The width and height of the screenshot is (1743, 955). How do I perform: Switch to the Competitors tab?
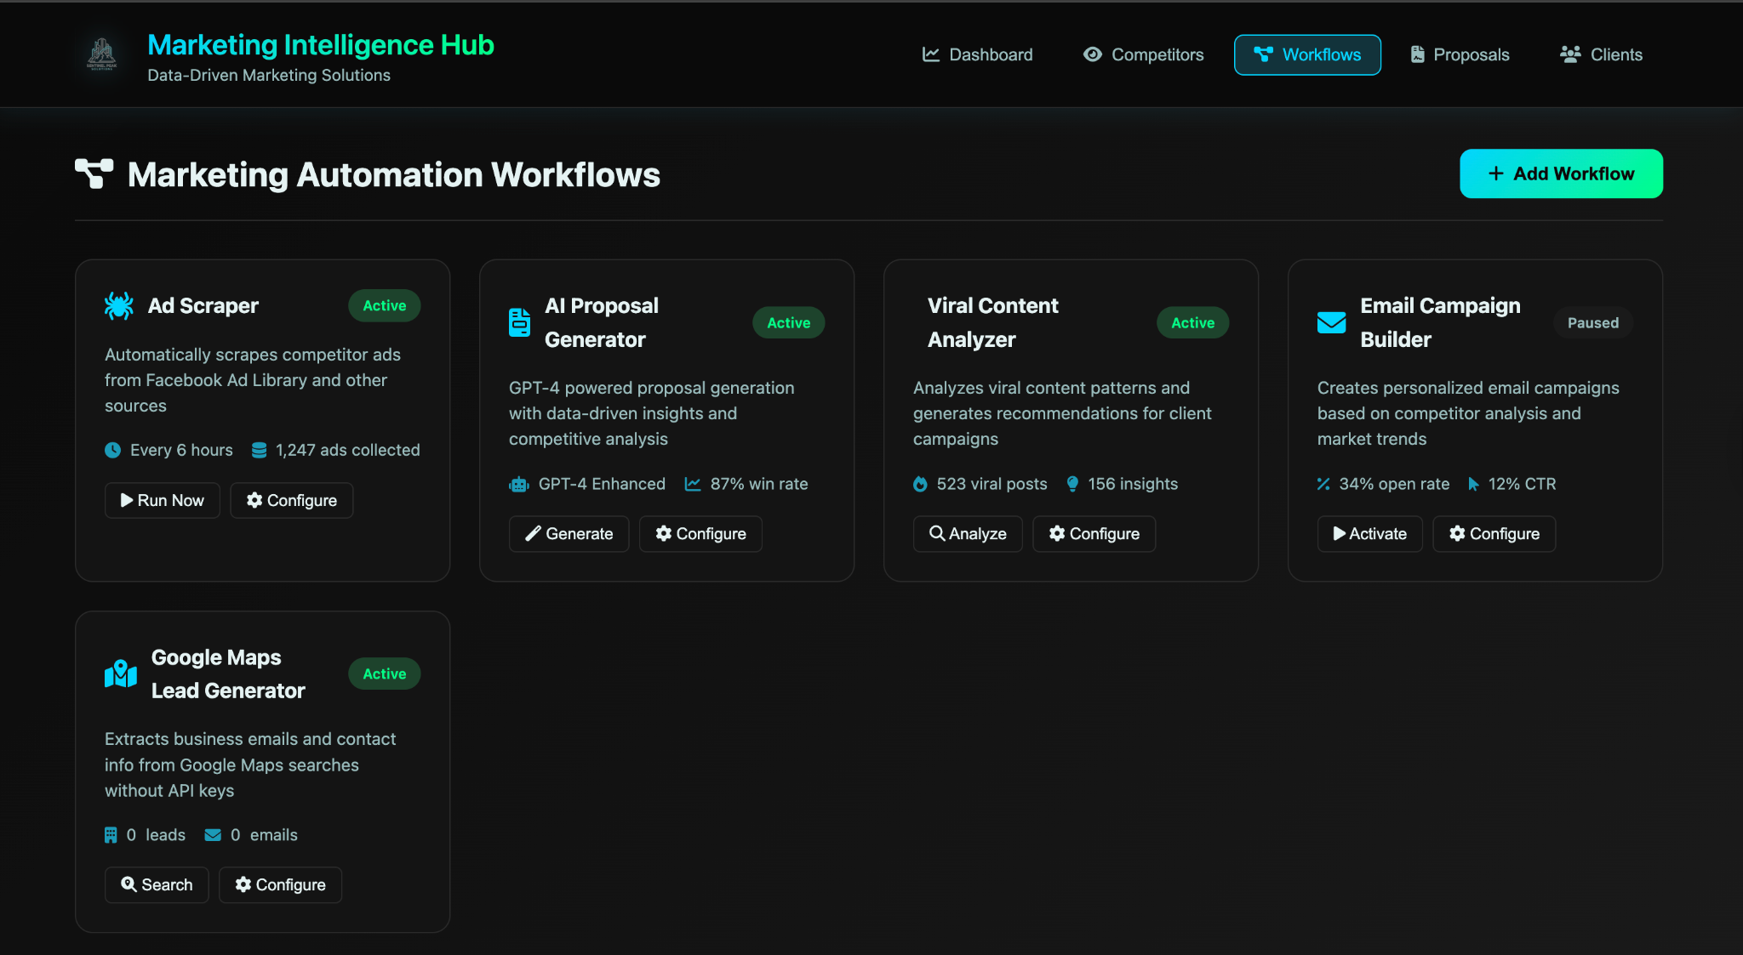[1143, 54]
